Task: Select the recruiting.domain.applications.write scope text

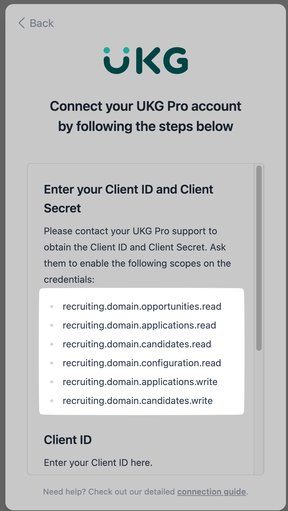Action: tap(140, 382)
